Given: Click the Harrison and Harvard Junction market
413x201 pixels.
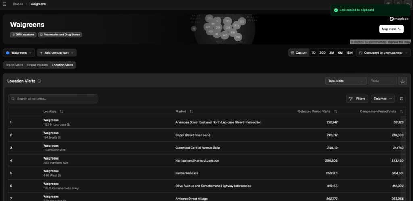Looking at the screenshot, I should tap(197, 160).
